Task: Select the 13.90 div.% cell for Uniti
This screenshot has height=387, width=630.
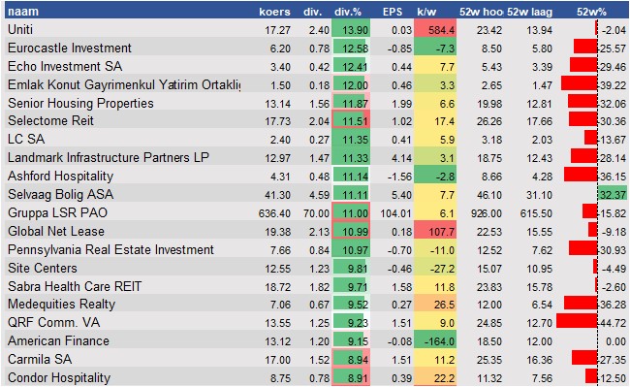Action: 351,30
